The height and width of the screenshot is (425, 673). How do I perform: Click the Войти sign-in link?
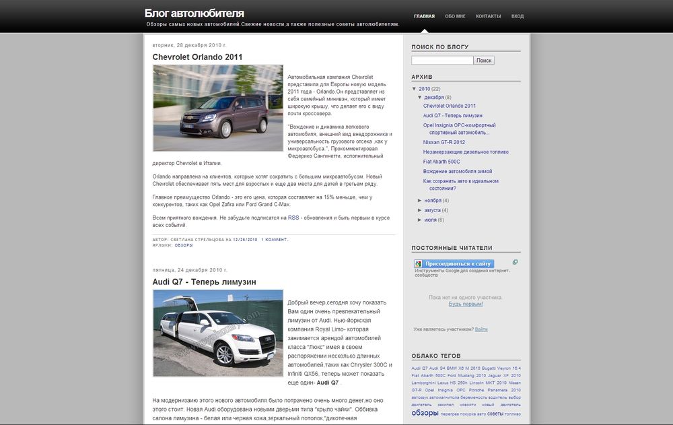tap(481, 329)
